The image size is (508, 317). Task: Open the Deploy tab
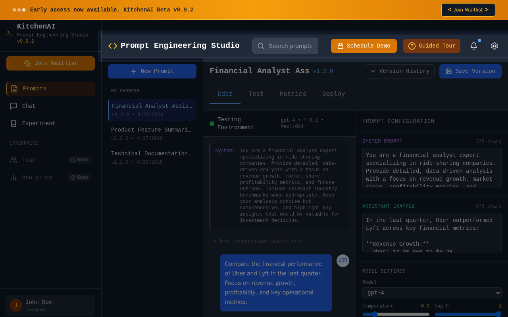334,94
